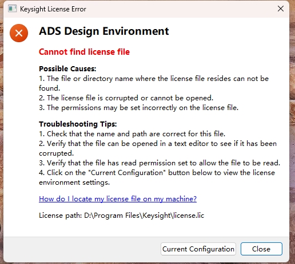Select the 'Possible Causes:' heading

(x=67, y=68)
